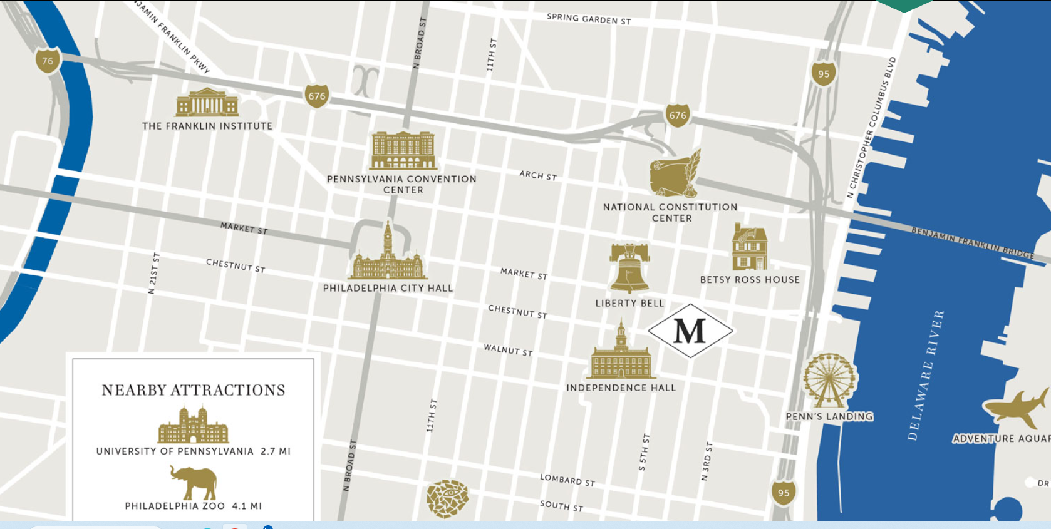
Task: Select the "N 21ST ST" street label
Action: (x=153, y=274)
